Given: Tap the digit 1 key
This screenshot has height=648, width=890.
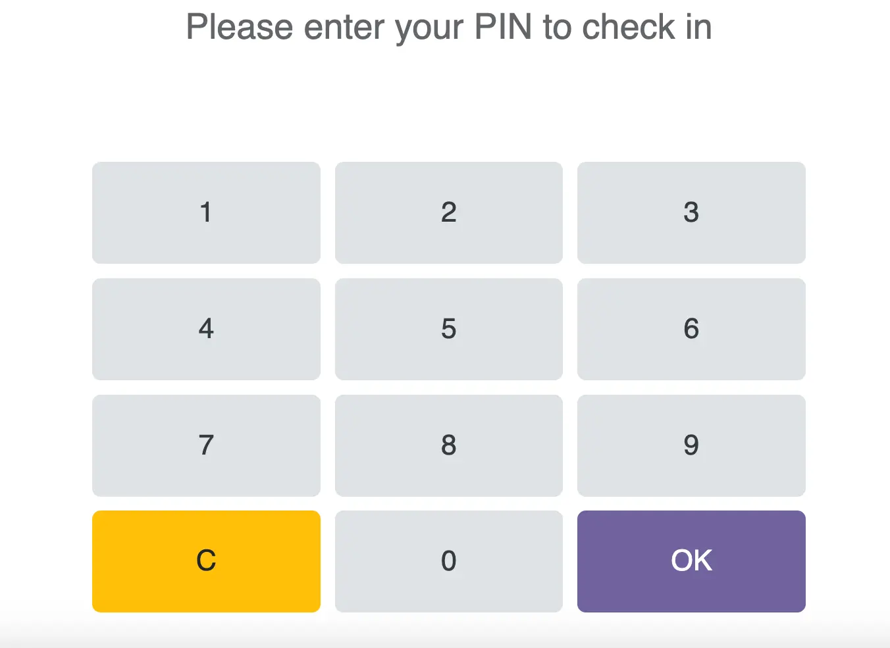Looking at the screenshot, I should click(206, 212).
